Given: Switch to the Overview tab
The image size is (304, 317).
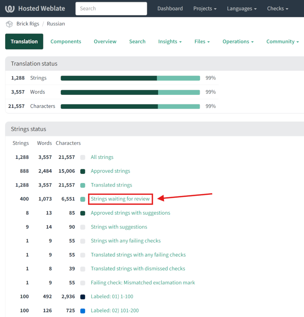Looking at the screenshot, I should (105, 42).
